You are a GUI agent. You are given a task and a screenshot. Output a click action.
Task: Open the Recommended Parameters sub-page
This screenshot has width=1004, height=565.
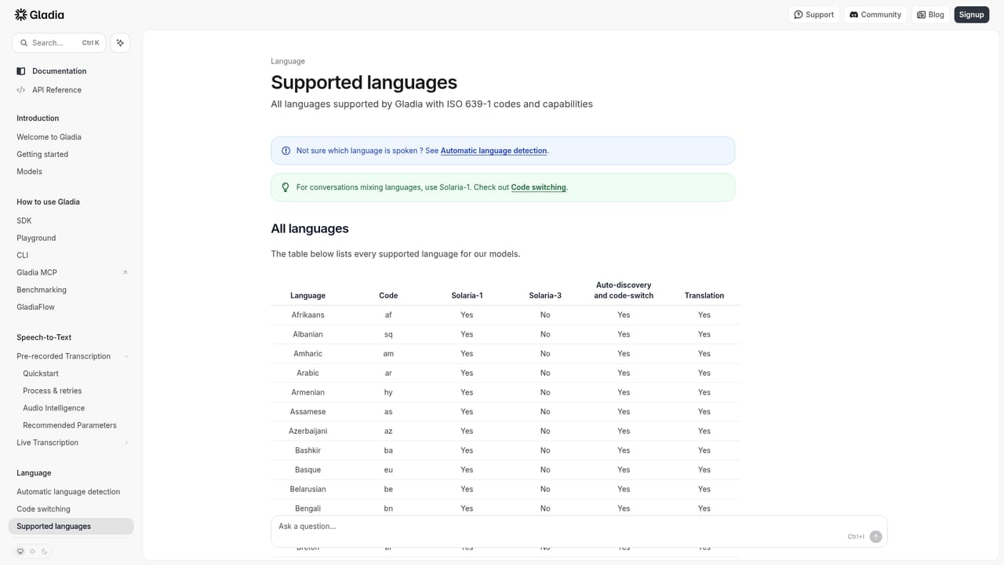pyautogui.click(x=70, y=425)
